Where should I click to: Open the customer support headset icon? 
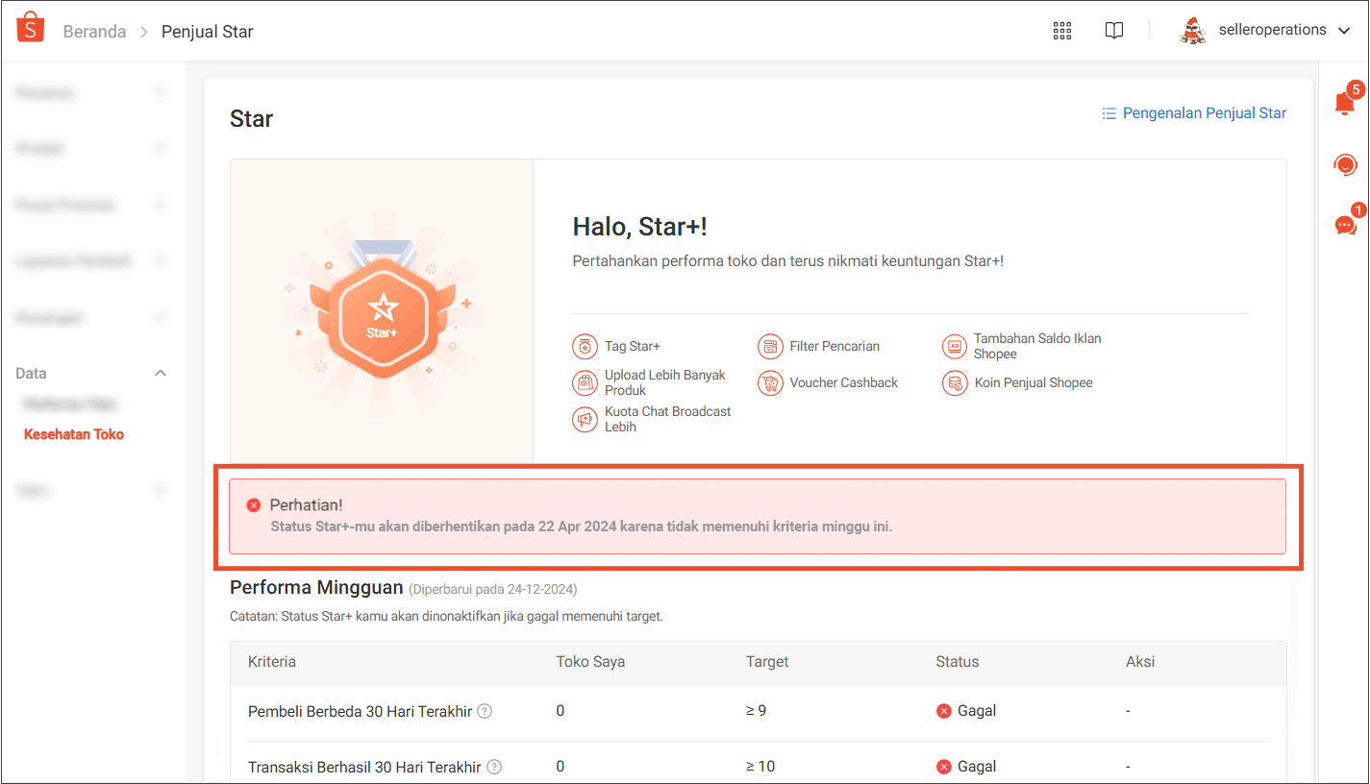pyautogui.click(x=1345, y=165)
